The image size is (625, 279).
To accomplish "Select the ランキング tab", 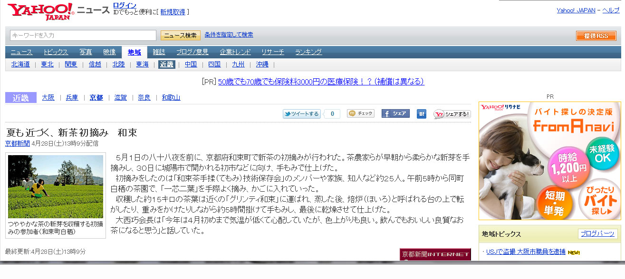I will coord(308,52).
